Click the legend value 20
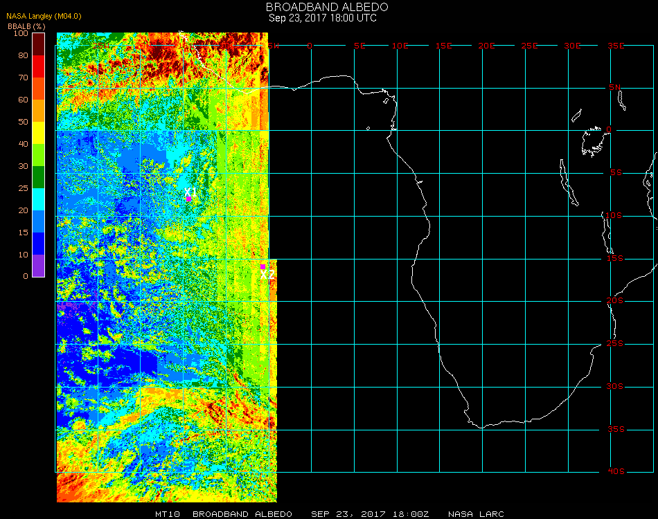The image size is (658, 519). 23,210
